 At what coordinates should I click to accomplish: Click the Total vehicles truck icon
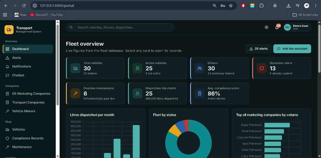pos(75,68)
